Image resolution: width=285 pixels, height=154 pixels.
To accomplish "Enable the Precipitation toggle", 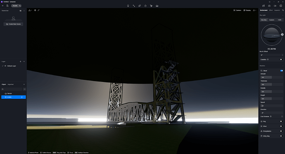I will (281, 131).
